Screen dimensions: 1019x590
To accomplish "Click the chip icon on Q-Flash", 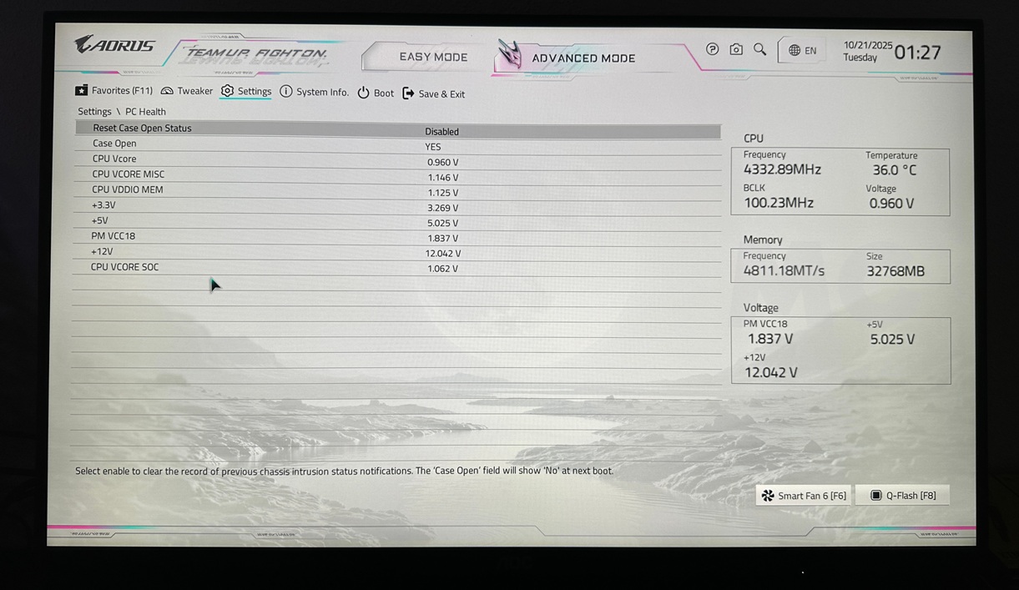I will 875,496.
